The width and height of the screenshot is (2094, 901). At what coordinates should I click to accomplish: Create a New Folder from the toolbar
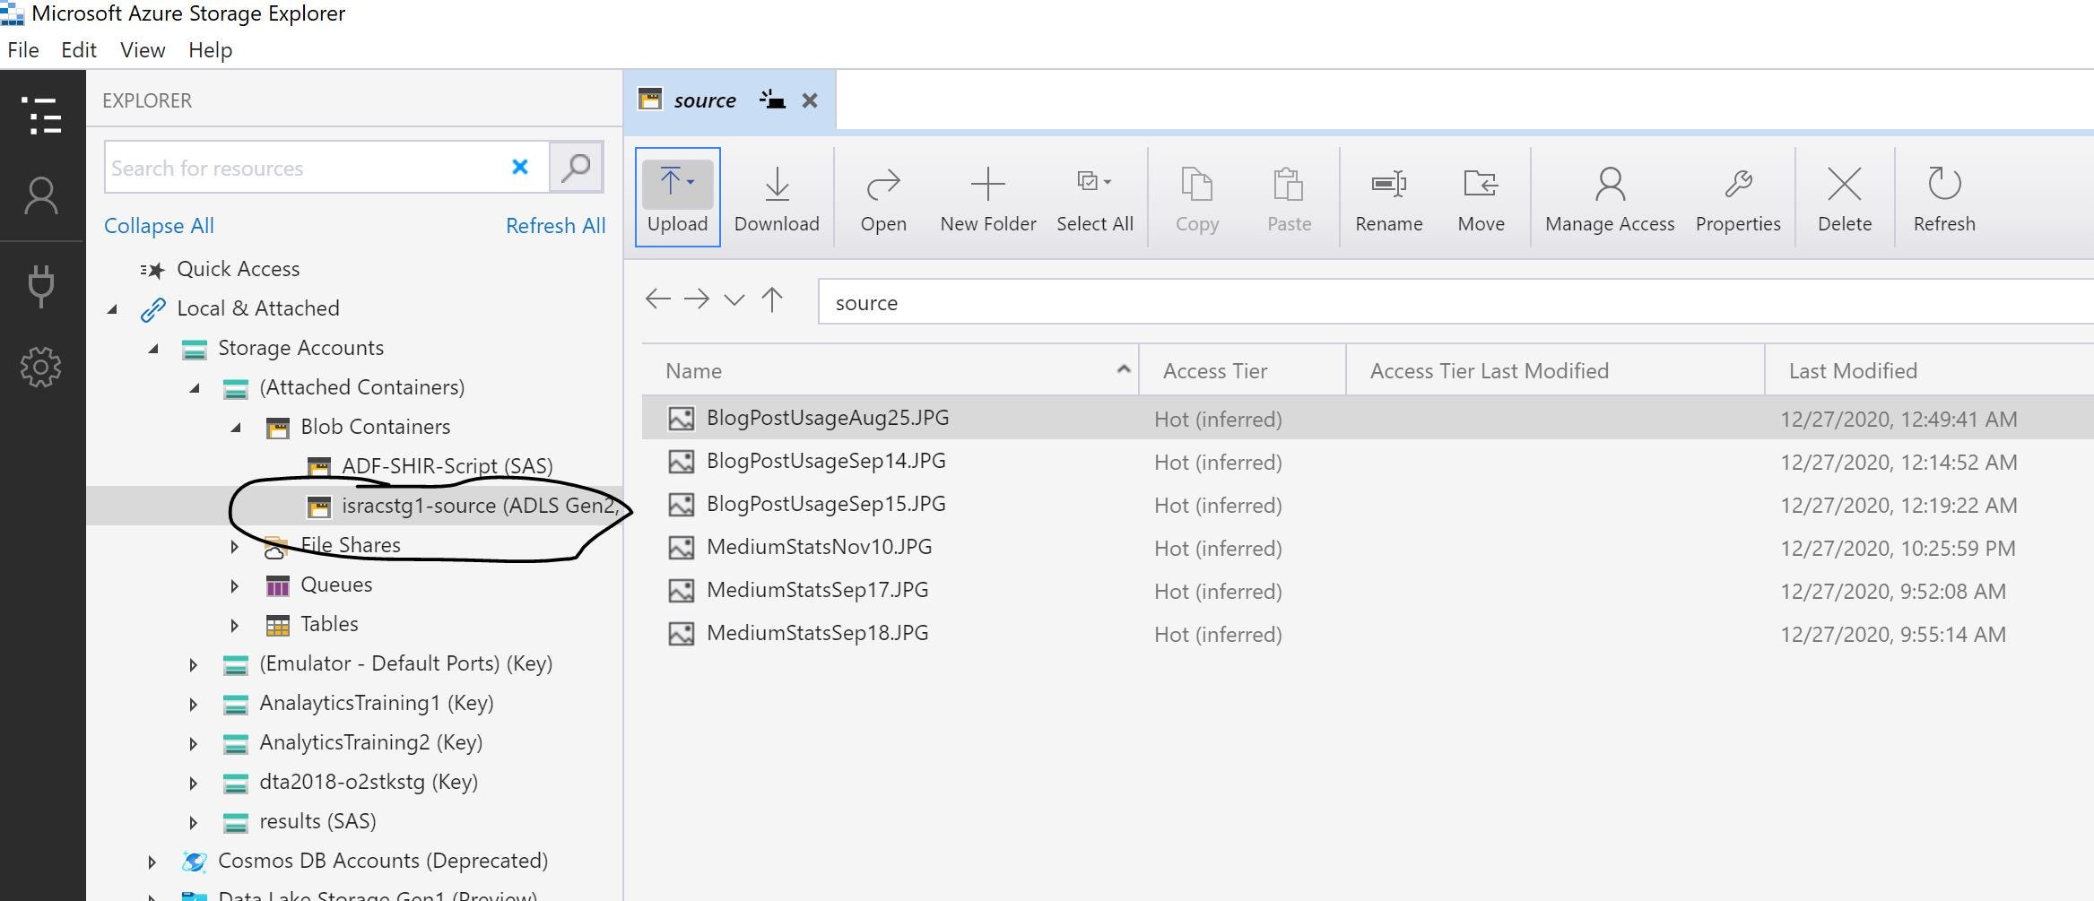[988, 197]
